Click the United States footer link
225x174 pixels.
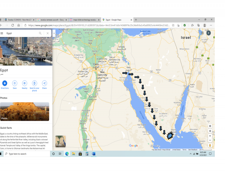[176, 150]
